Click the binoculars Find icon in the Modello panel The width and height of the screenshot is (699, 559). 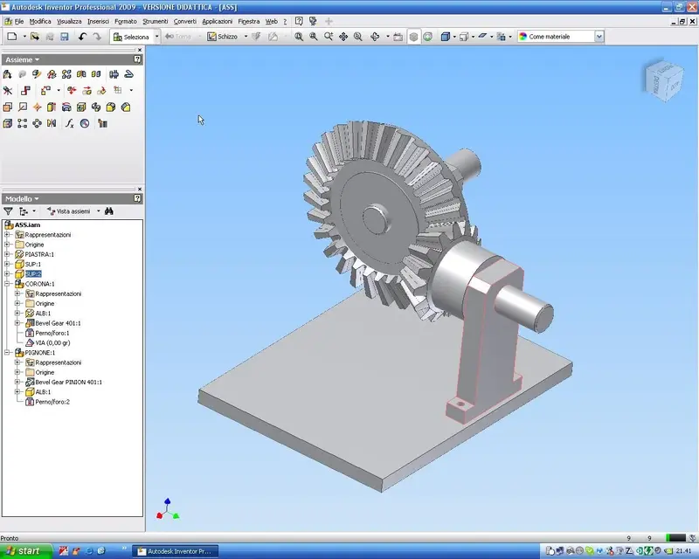point(108,211)
